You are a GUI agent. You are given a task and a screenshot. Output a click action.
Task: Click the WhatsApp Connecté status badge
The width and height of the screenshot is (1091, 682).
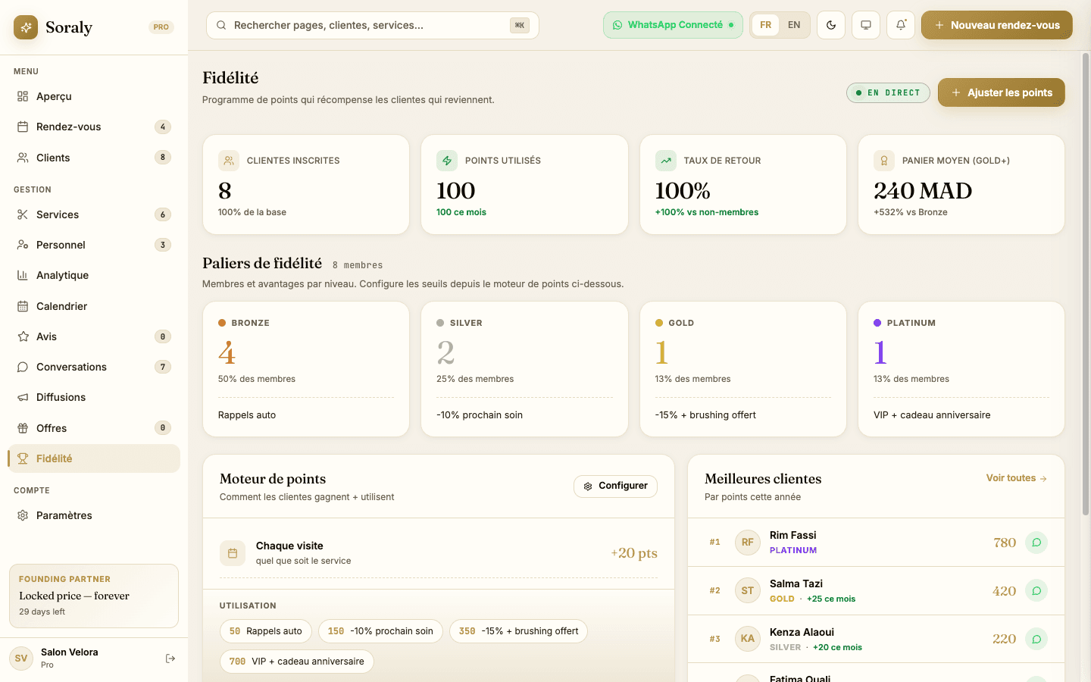[x=673, y=25]
